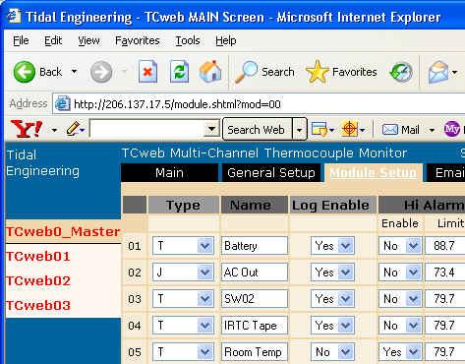Open Log Enable dropdown for Battery row
The width and height of the screenshot is (465, 364).
[346, 245]
